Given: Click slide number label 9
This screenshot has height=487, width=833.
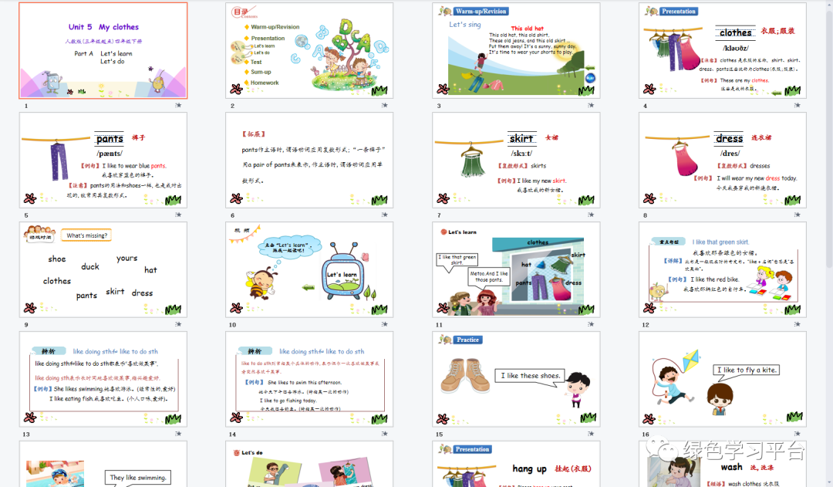Looking at the screenshot, I should point(26,325).
